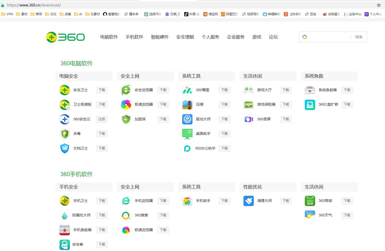The width and height of the screenshot is (385, 251).
Task: Click 下载 for 360天气
Action: 347,215
